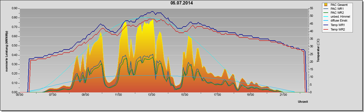This screenshot has height=112, width=364.
Task: Click the PAC Gesamt legend color swatch
Action: pos(326,4)
